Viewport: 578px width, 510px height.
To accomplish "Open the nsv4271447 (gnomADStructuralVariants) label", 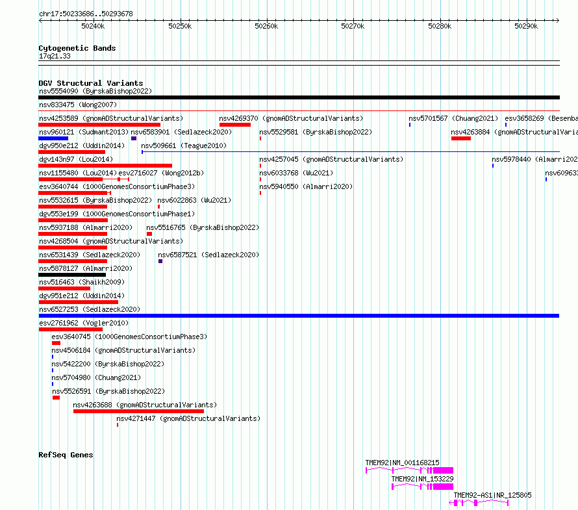I will click(188, 418).
